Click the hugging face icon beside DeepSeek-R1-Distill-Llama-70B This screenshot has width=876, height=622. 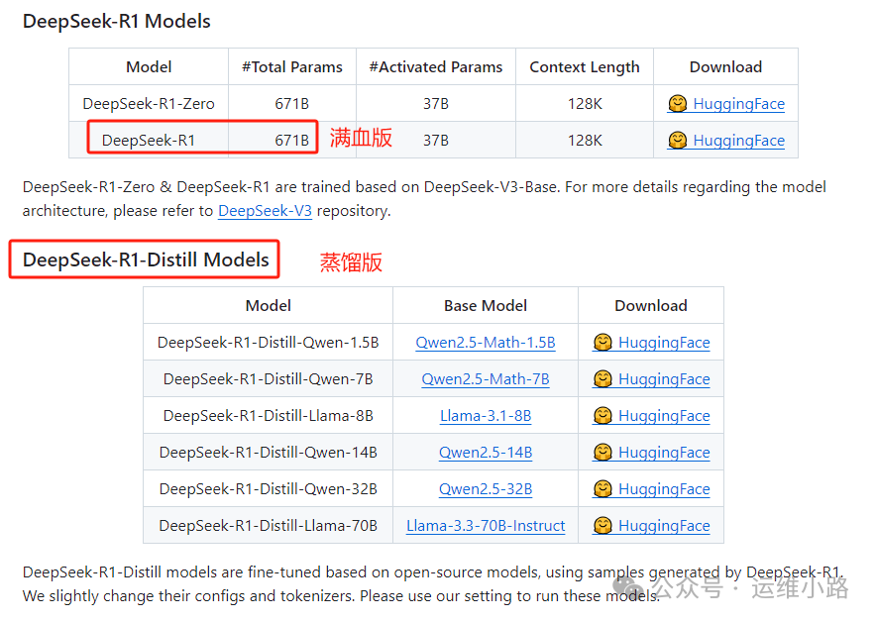(603, 525)
